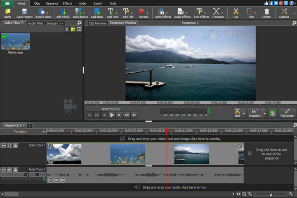Select the Clip Preview tab
The height and width of the screenshot is (198, 297).
[x=98, y=24]
